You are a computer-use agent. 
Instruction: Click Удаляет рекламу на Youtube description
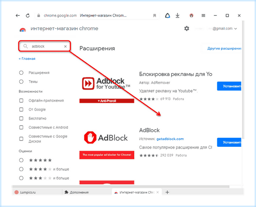coord(169,91)
